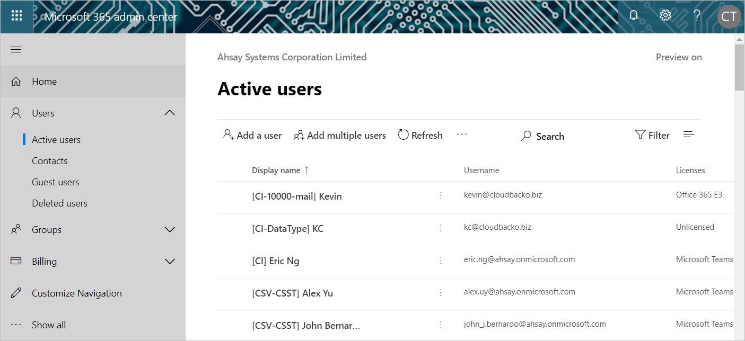Click the Refresh toolbar icon
The height and width of the screenshot is (341, 745).
420,136
